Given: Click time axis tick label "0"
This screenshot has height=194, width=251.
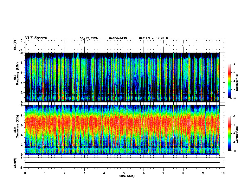Looking at the screenshot, I should 25,173.
